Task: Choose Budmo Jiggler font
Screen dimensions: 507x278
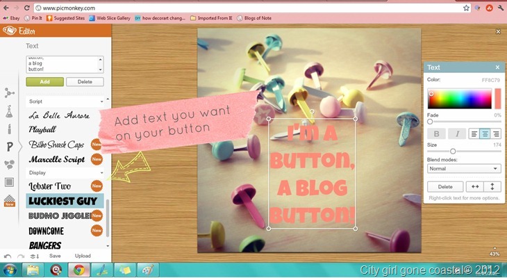Action: point(60,215)
